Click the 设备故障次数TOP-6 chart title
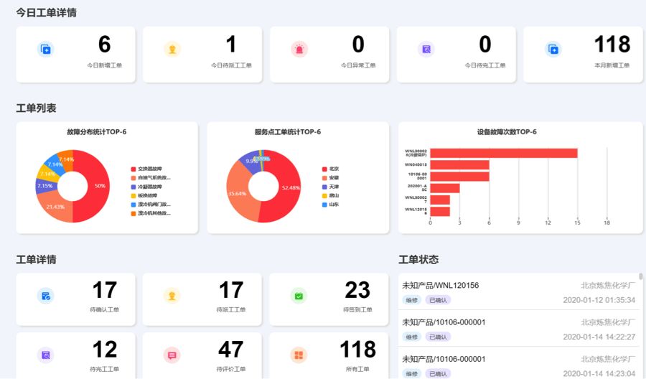The width and height of the screenshot is (646, 379). [507, 132]
